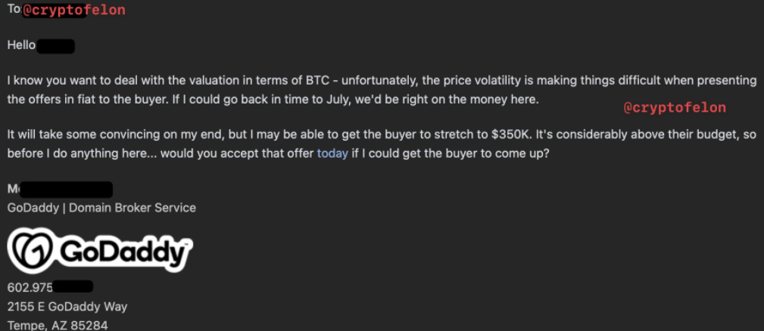The width and height of the screenshot is (764, 331).
Task: Click "GoDaddy | Domain Broker Service" title line
Action: 101,208
